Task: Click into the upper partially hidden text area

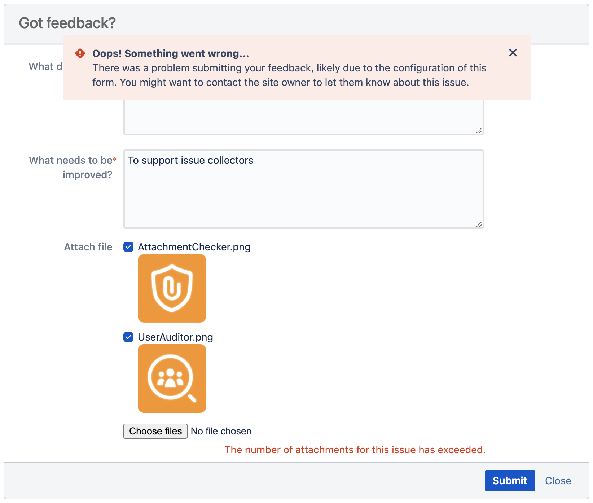Action: pos(303,117)
